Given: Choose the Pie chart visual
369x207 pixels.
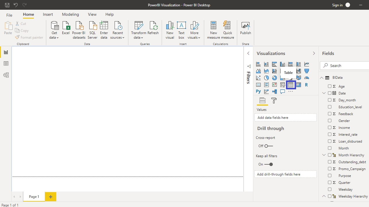Looking at the screenshot, I should pyautogui.click(x=266, y=78).
